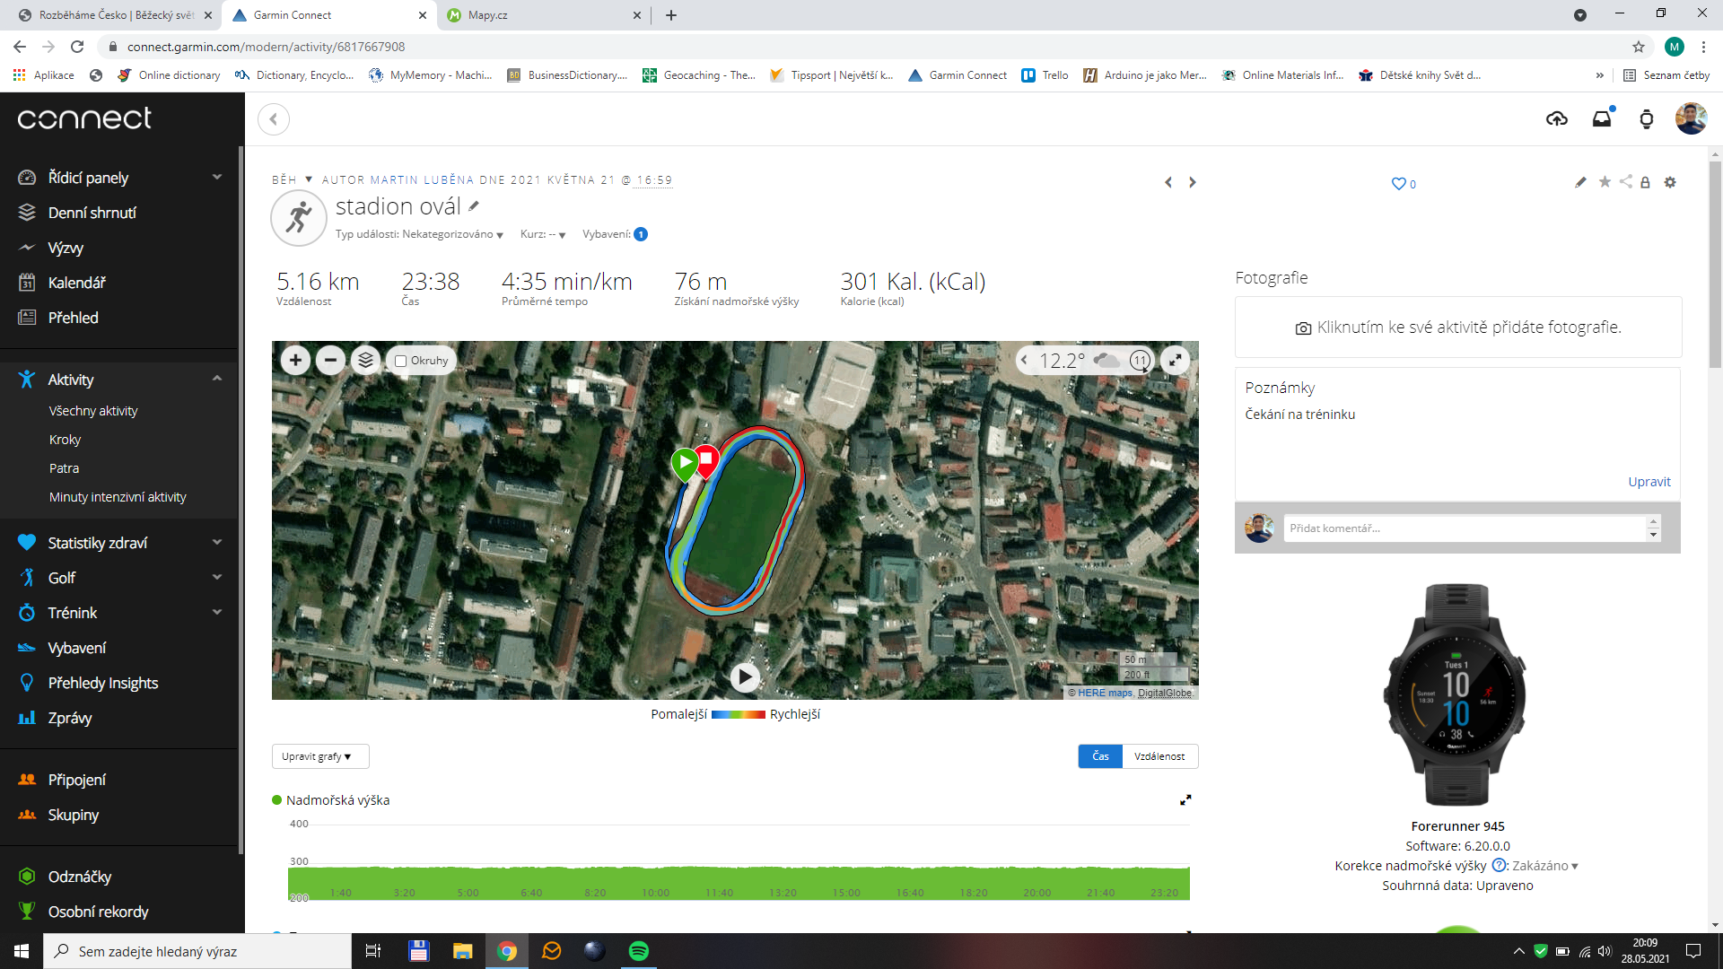
Task: Open elevation correction Zakázáno dropdown
Action: pos(1544,866)
